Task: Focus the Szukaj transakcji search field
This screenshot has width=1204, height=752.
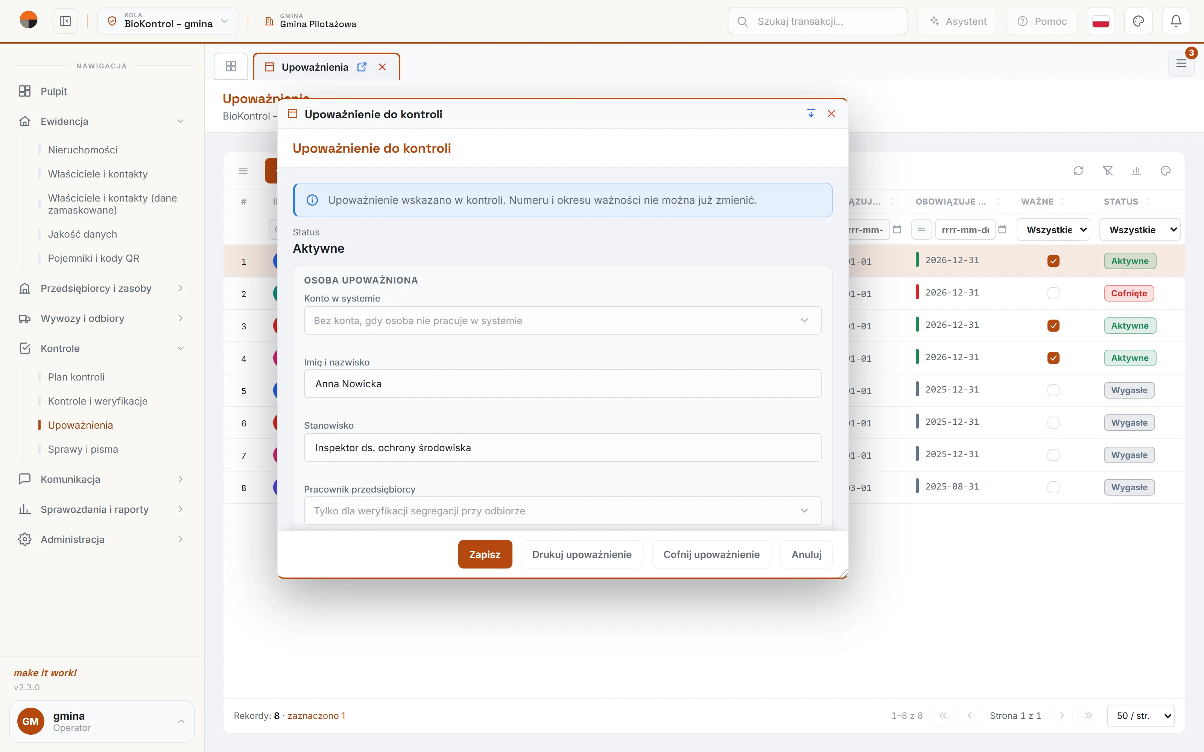Action: 818,21
